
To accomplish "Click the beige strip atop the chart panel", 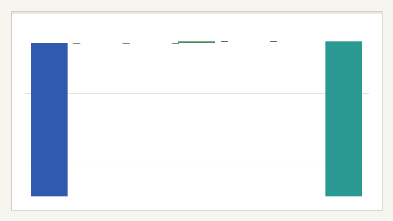I will (x=196, y=13).
